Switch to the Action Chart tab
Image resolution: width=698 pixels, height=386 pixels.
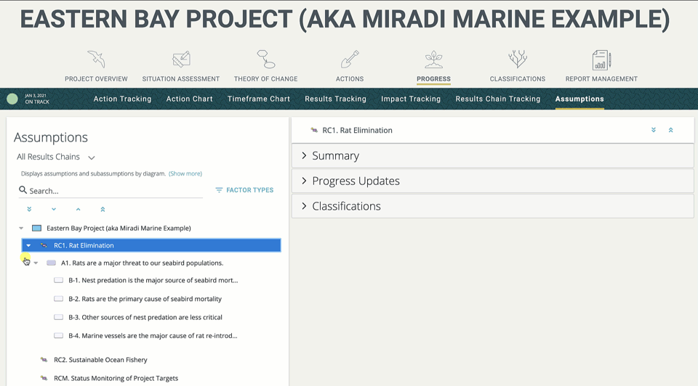(x=190, y=99)
